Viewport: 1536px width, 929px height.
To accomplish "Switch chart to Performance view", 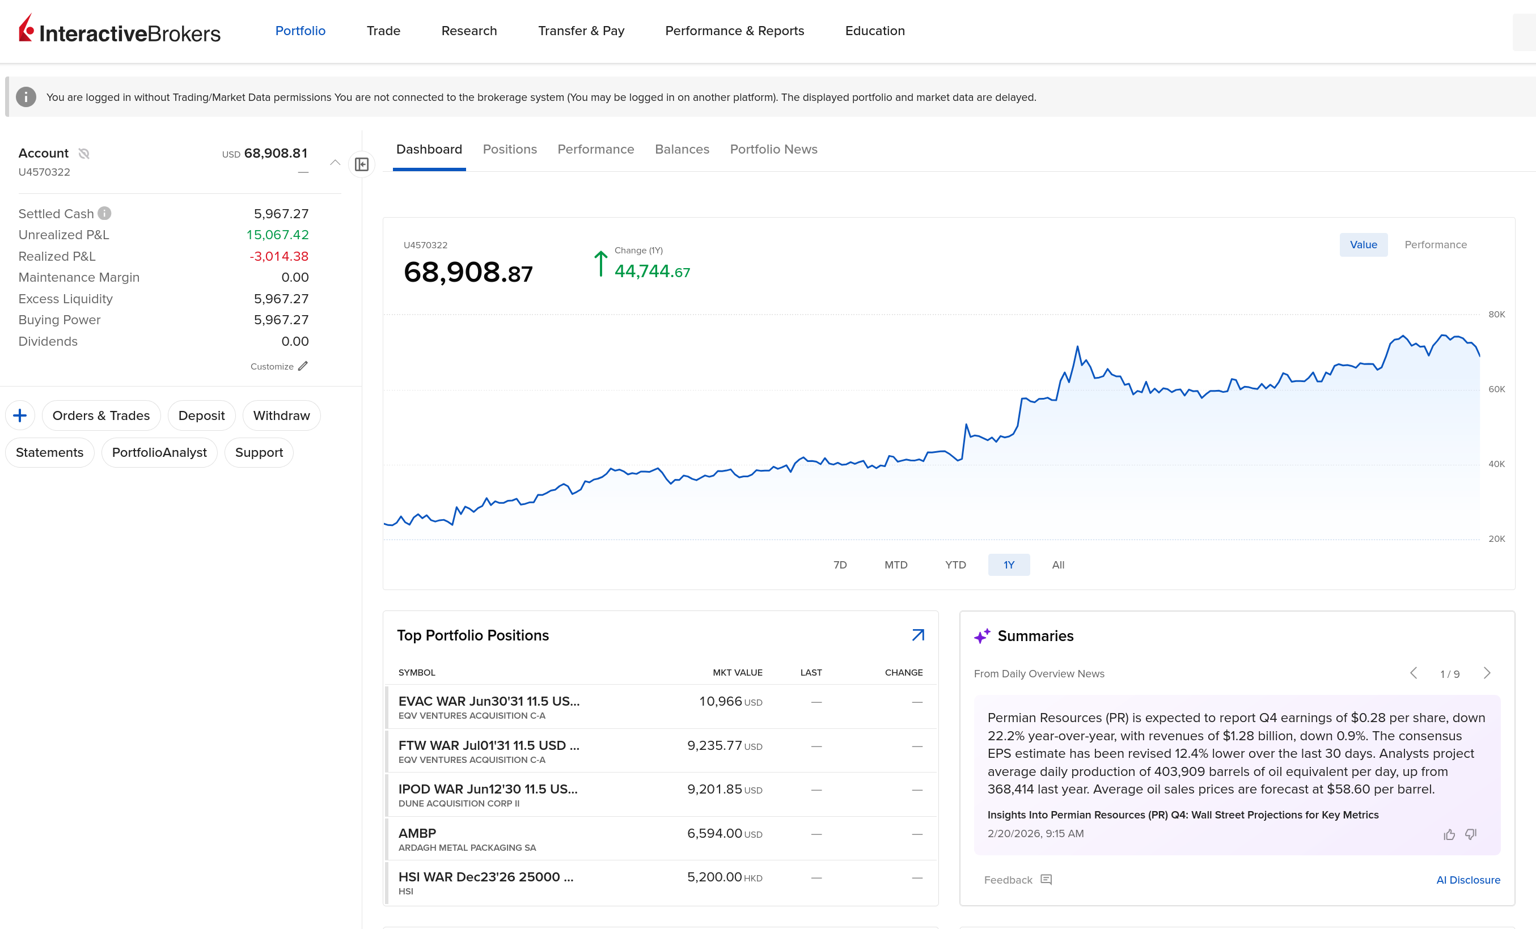I will pyautogui.click(x=1435, y=245).
